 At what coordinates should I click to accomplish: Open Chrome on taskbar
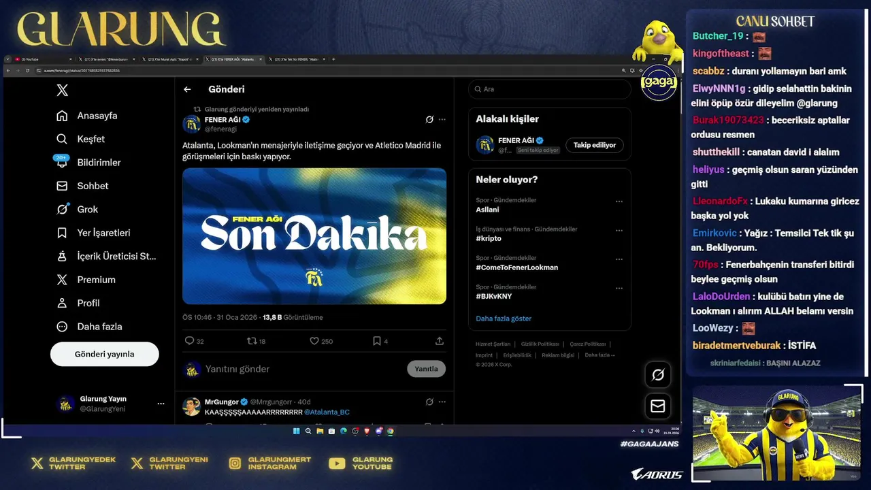(x=390, y=431)
